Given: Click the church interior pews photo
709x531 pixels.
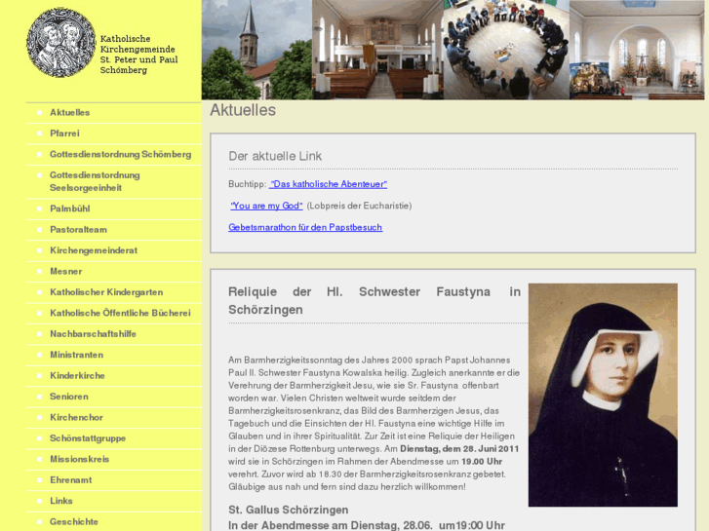Looking at the screenshot, I should 377,50.
